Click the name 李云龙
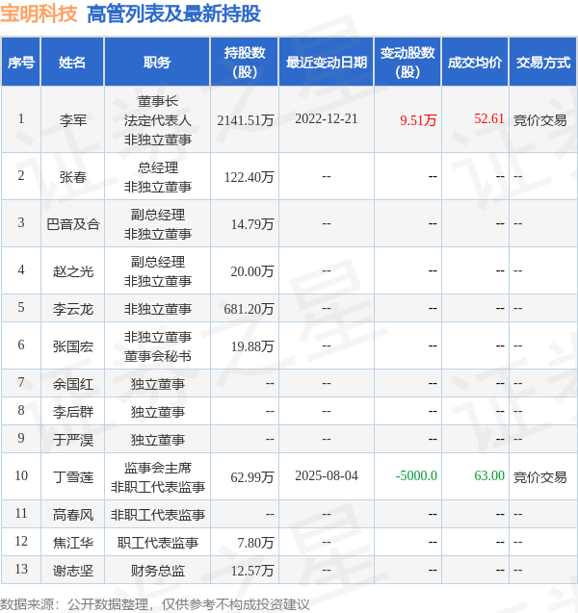This screenshot has height=613, width=578. [73, 309]
